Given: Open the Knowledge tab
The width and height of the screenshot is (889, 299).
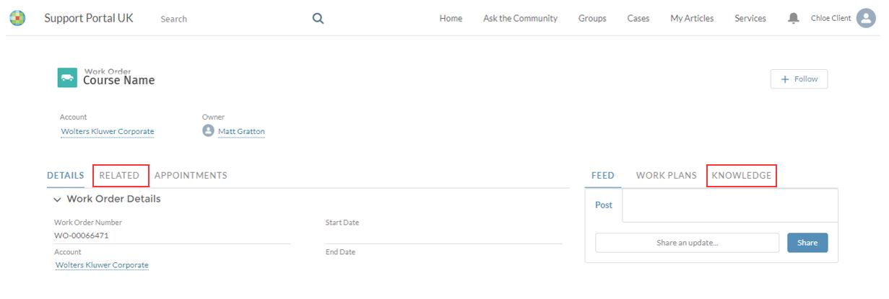Looking at the screenshot, I should [742, 175].
